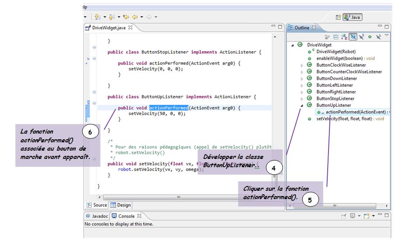398x241 pixels.
Task: Expand ButtonClockWiseListener in Outline tree
Action: coord(301,65)
